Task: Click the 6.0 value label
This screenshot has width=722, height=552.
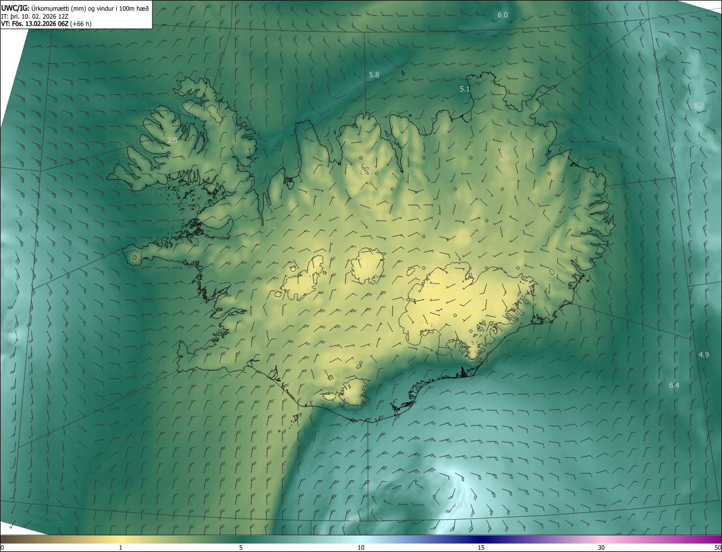Action: click(x=503, y=15)
